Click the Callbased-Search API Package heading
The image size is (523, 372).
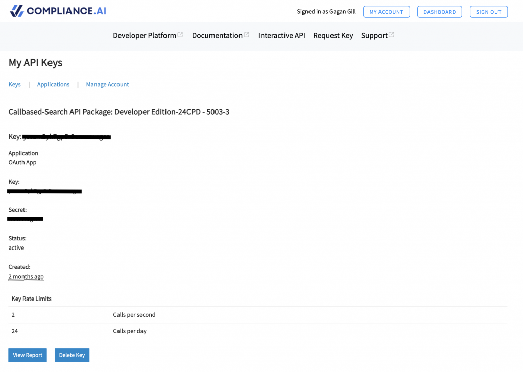pos(118,112)
